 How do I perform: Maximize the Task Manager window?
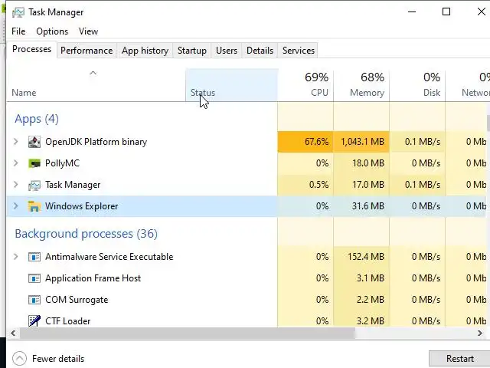pos(446,12)
